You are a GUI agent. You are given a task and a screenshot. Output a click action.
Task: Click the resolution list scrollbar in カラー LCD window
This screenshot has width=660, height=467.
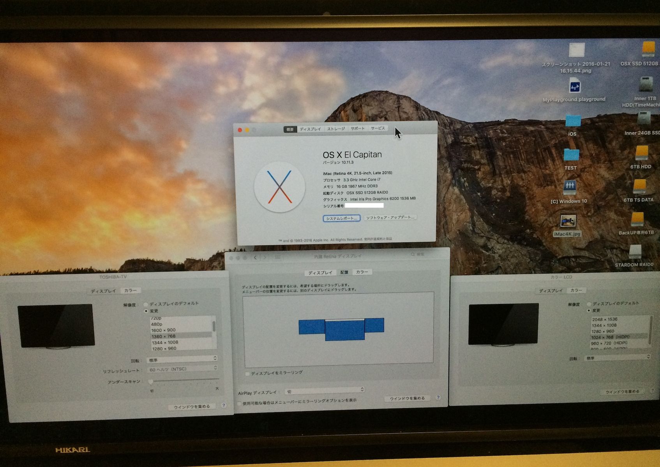tap(650, 331)
